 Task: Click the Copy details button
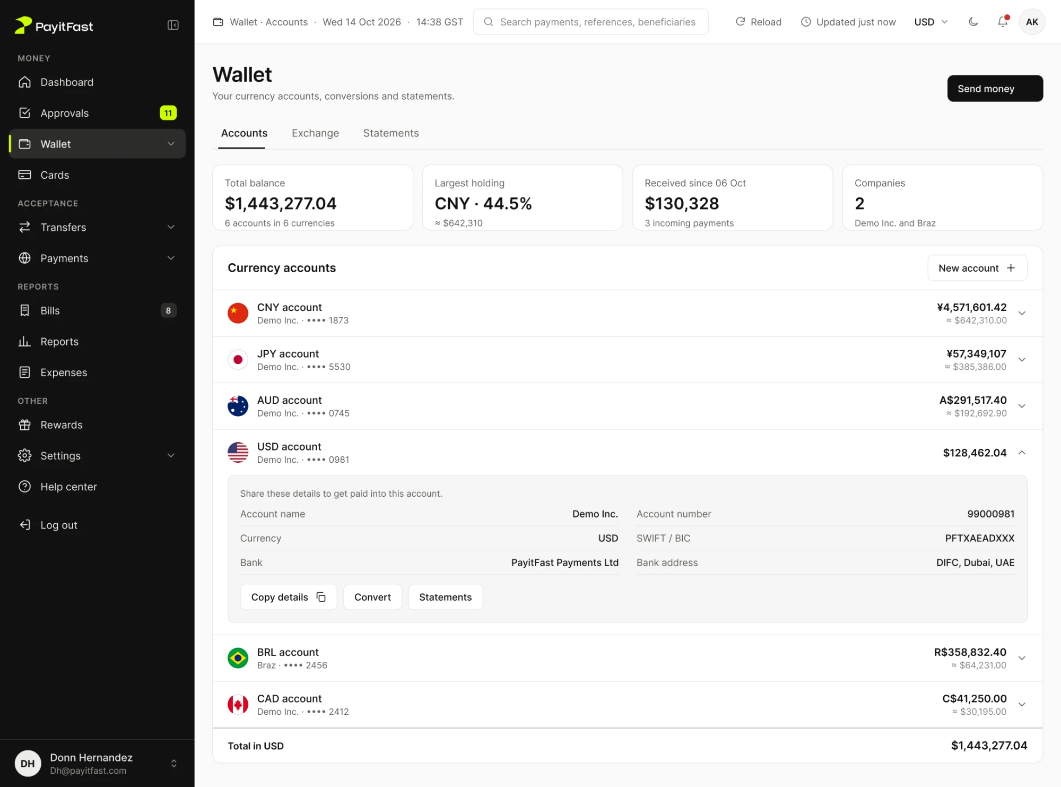[x=289, y=597]
